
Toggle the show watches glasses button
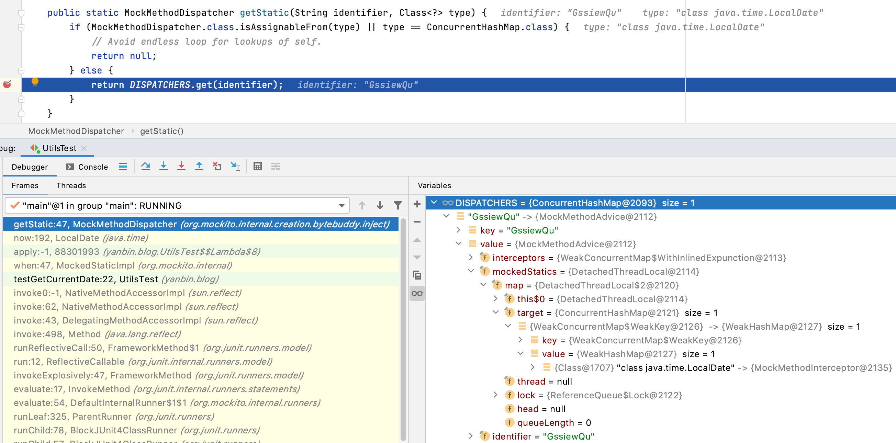pyautogui.click(x=417, y=294)
